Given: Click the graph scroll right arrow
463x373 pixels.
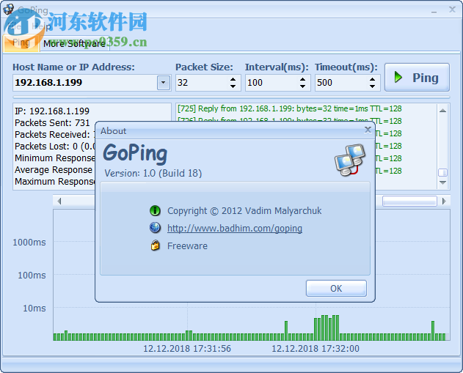Looking at the screenshot, I should pyautogui.click(x=444, y=201).
